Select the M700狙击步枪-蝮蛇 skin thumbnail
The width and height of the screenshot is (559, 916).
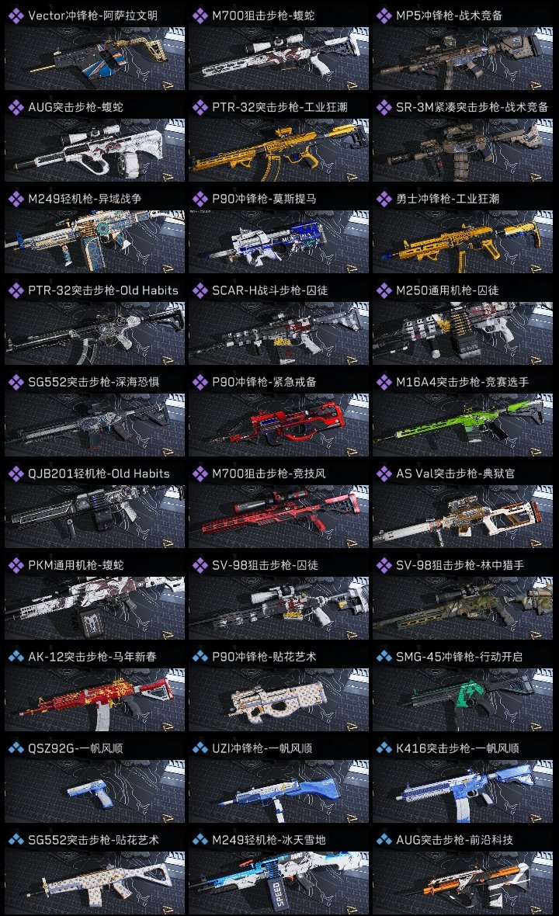(x=279, y=58)
